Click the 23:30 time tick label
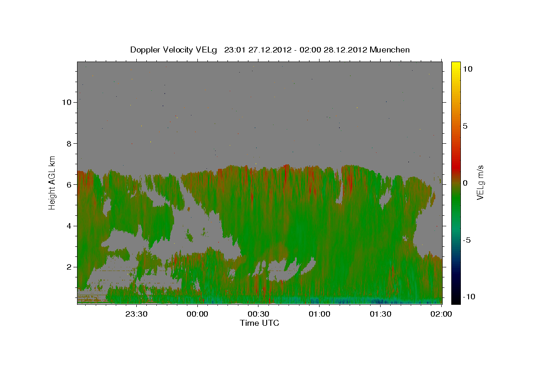547x365 pixels. pyautogui.click(x=137, y=314)
